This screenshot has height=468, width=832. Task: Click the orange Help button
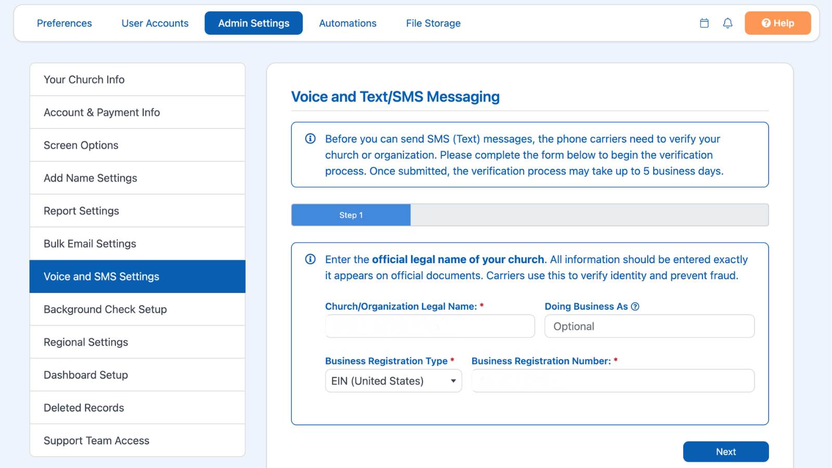click(x=777, y=23)
